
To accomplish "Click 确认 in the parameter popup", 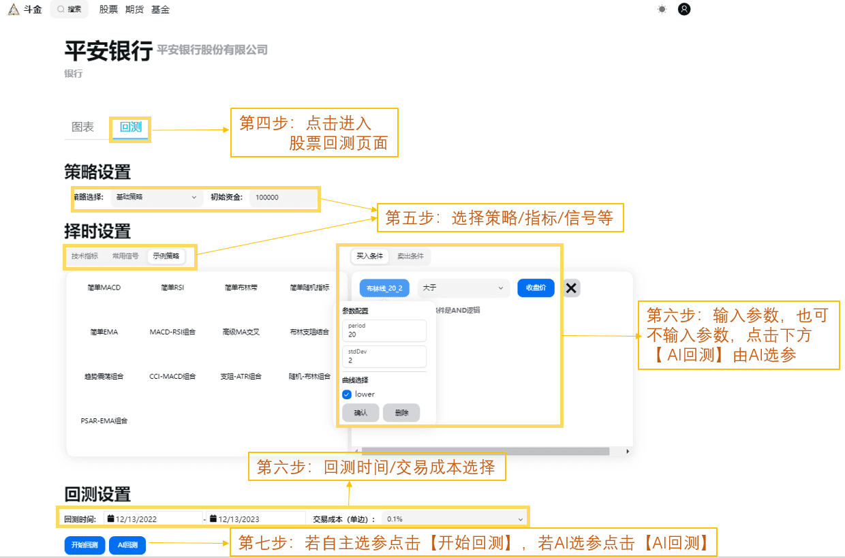I will tap(360, 412).
